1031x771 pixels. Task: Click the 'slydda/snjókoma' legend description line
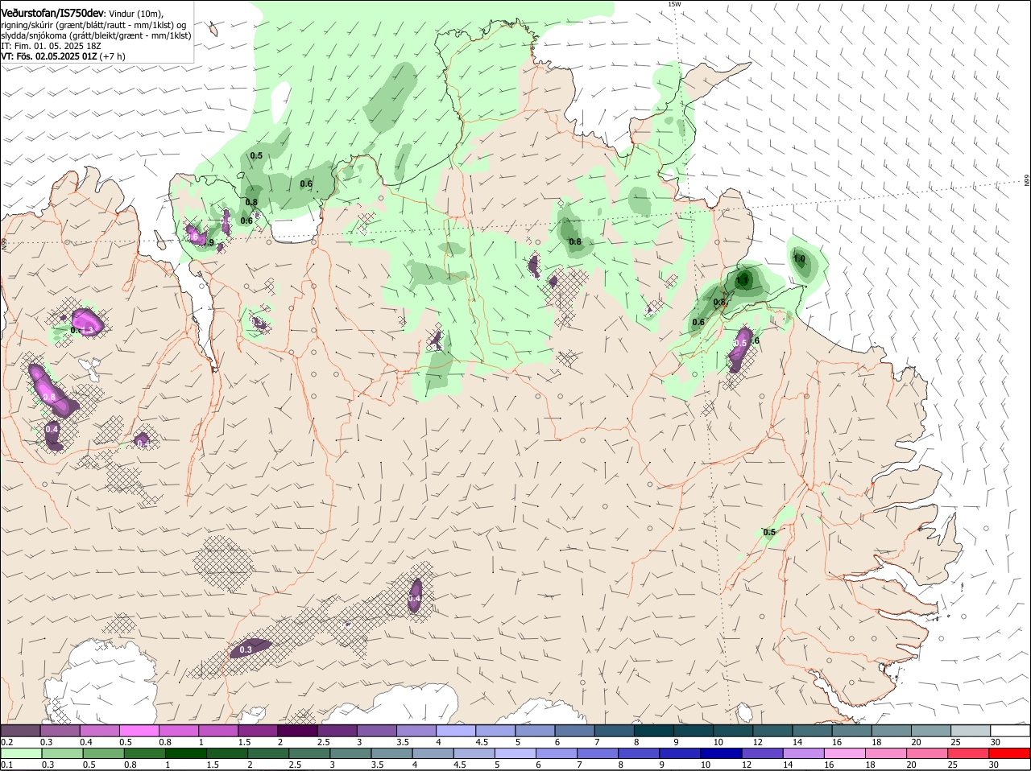click(x=96, y=35)
